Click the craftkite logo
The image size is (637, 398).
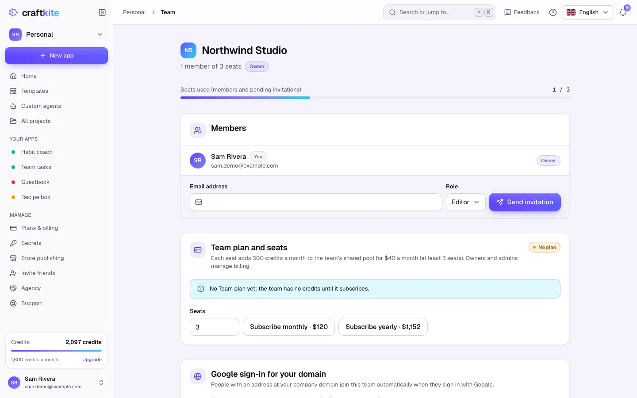34,12
